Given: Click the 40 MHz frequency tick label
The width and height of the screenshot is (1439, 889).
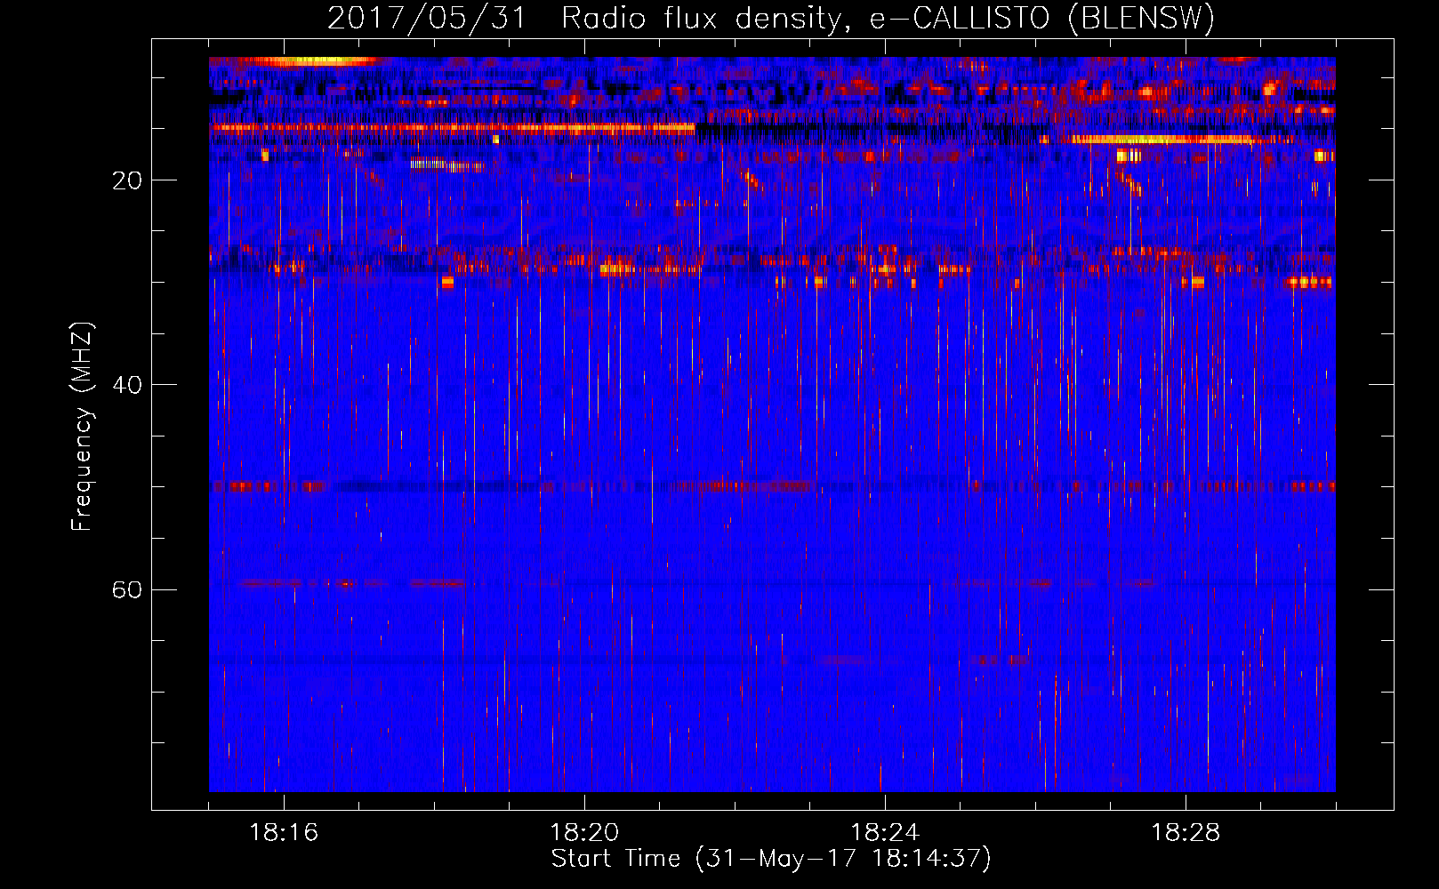Looking at the screenshot, I should [126, 385].
